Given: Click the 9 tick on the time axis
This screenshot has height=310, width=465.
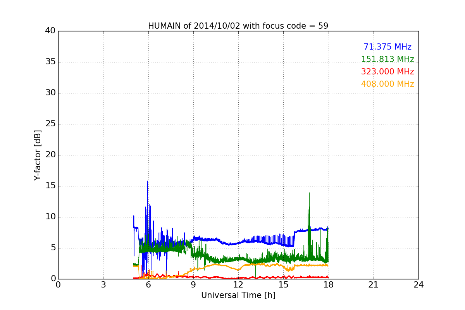Looking at the screenshot, I should pyautogui.click(x=193, y=285).
